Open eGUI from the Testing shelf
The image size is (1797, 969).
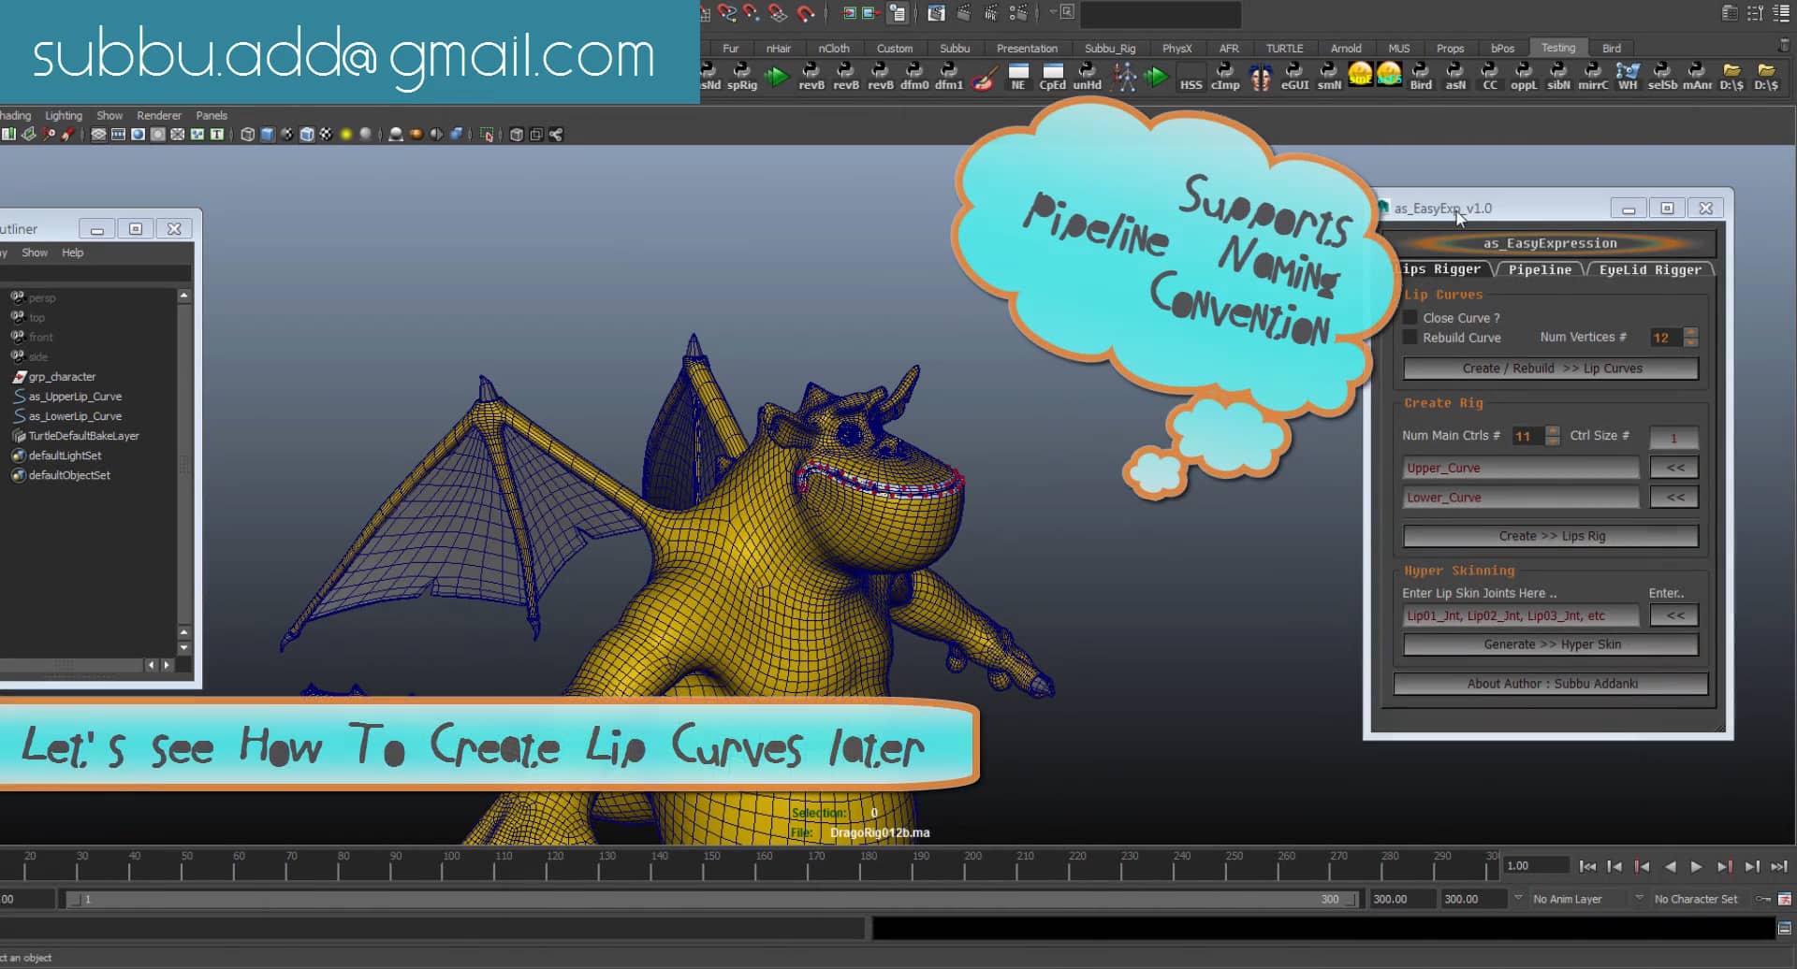coord(1294,75)
